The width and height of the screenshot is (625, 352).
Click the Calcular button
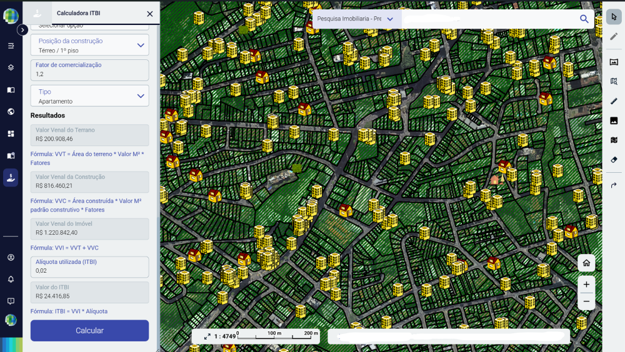tap(89, 330)
